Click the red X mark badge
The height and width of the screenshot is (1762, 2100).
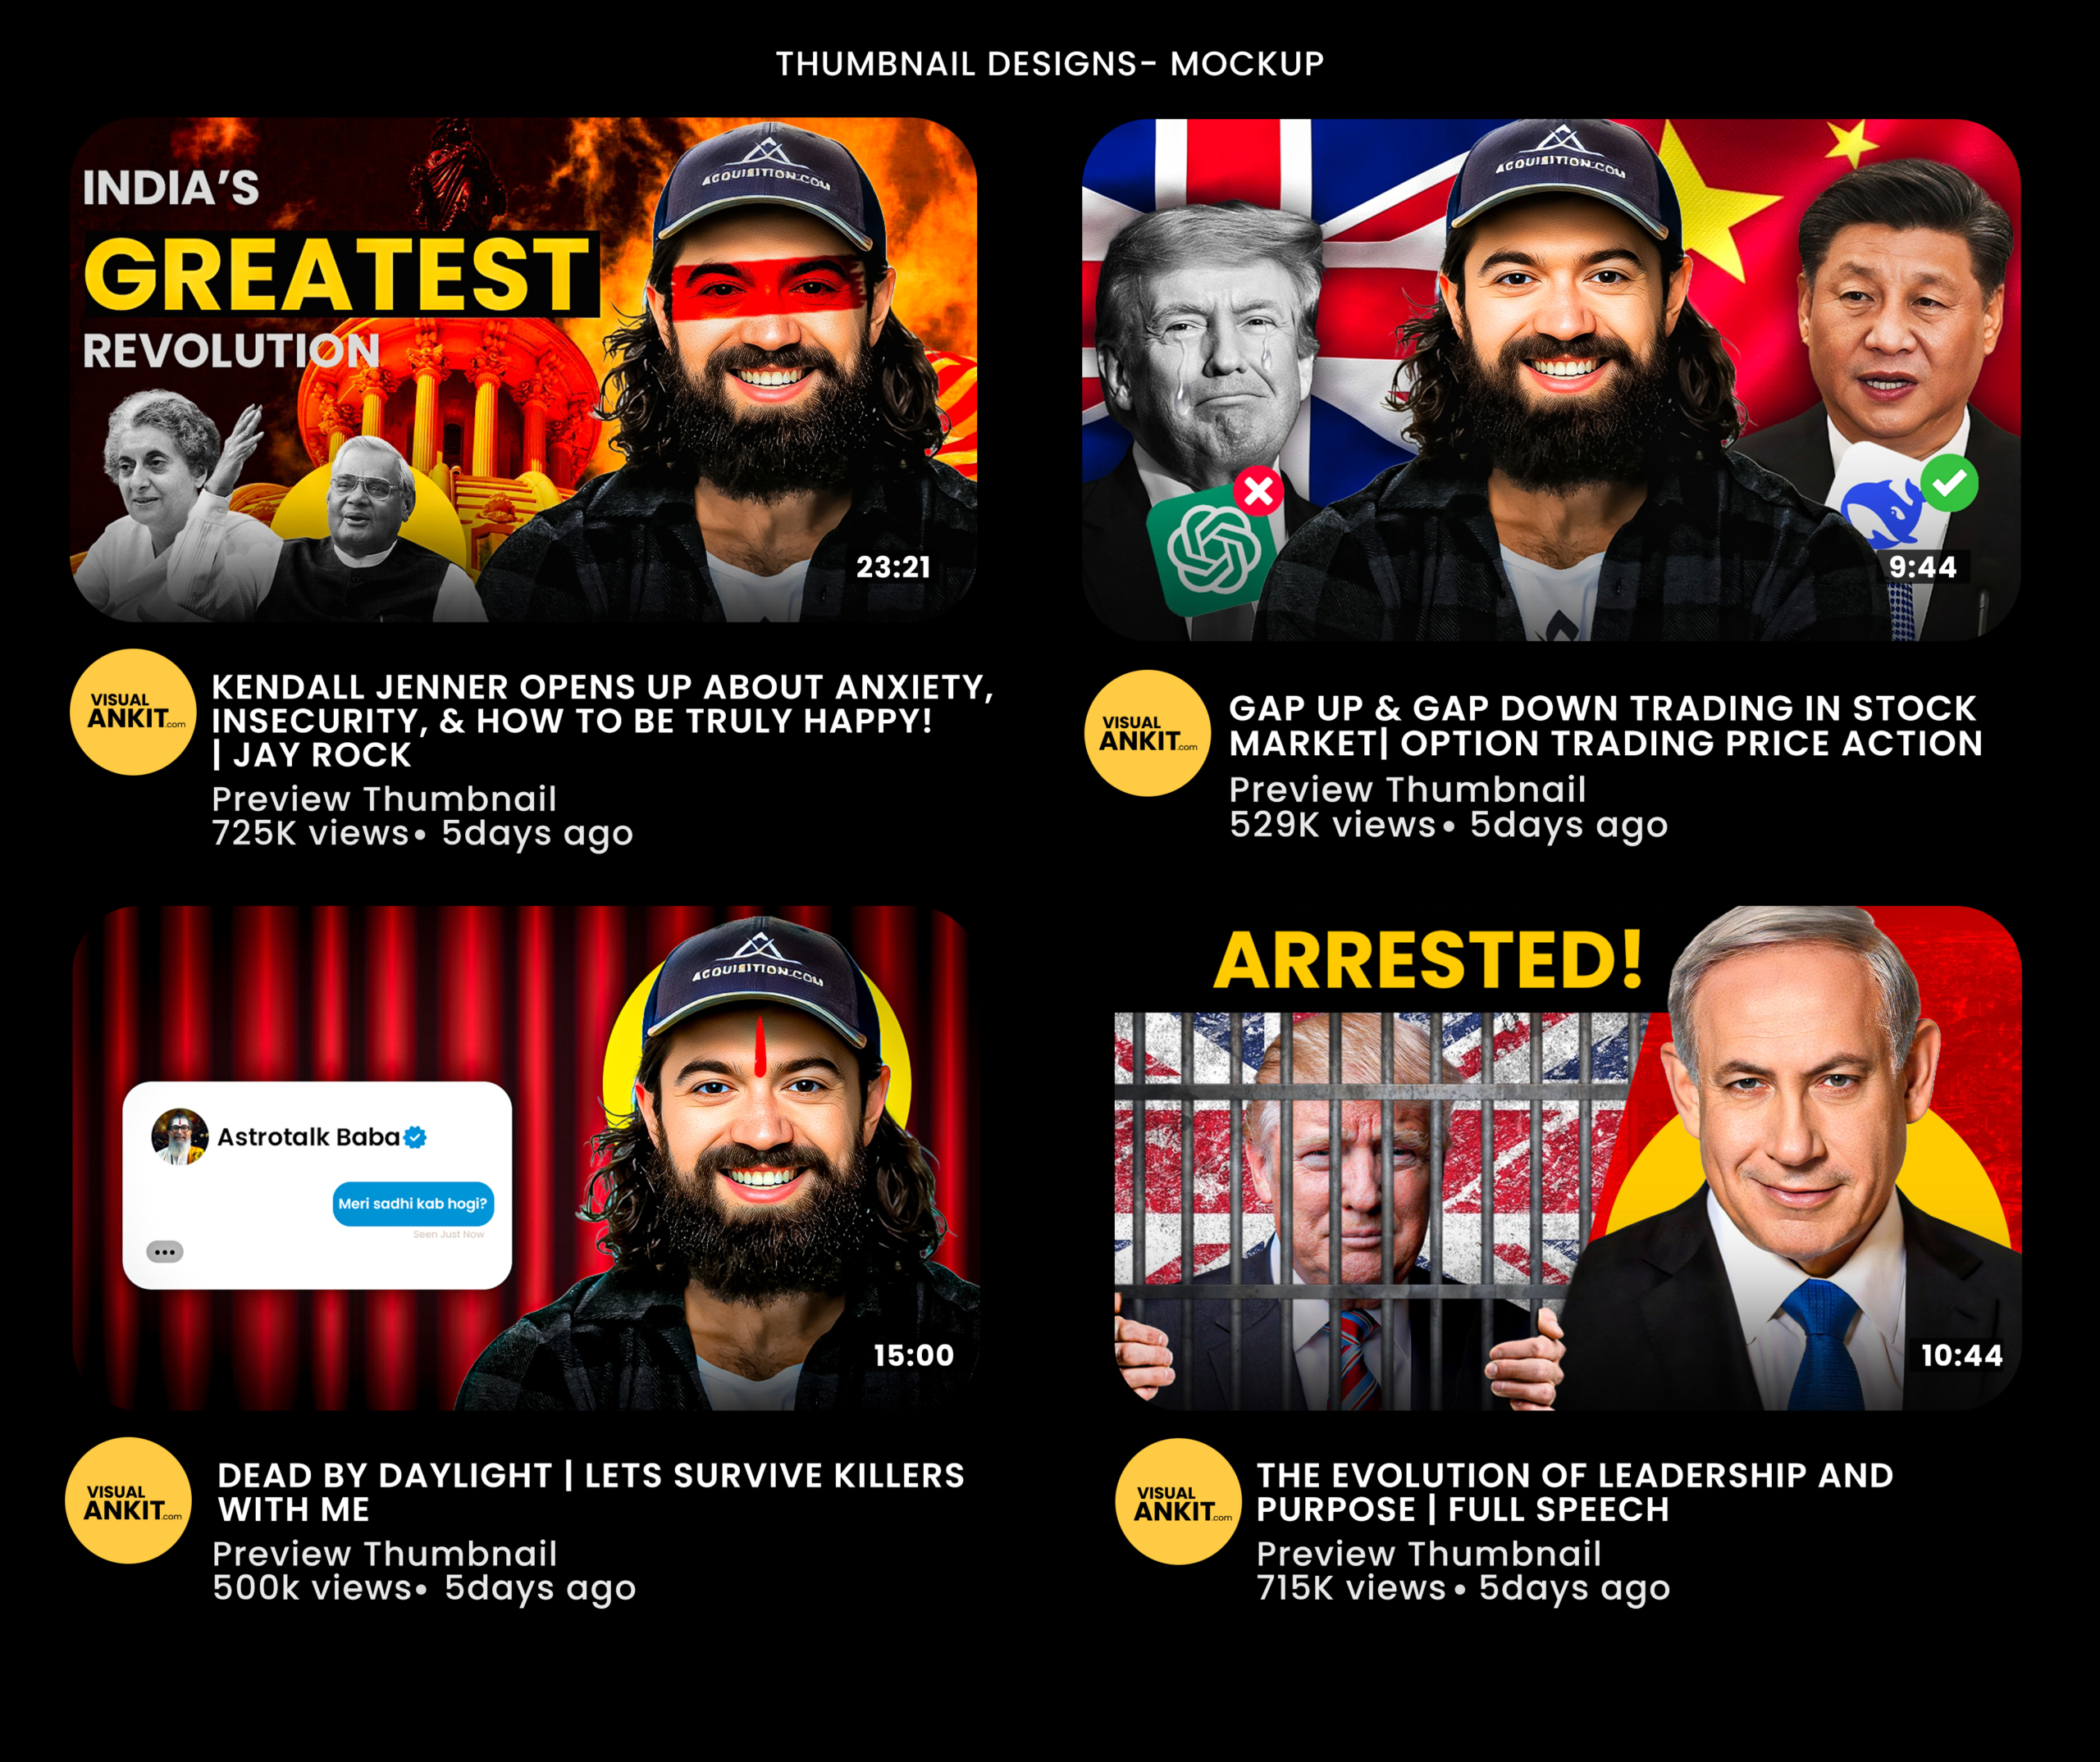(1258, 491)
